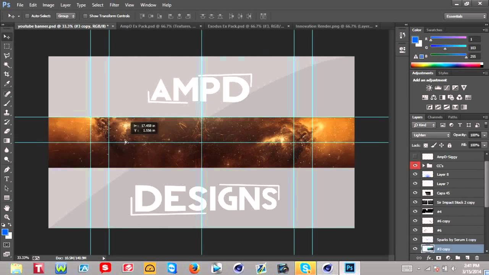The image size is (489, 275).
Task: Select the Crop tool
Action: [7, 74]
